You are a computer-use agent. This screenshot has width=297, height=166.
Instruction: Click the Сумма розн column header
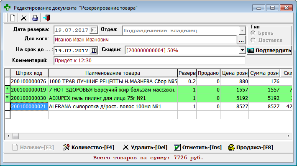[264, 73]
